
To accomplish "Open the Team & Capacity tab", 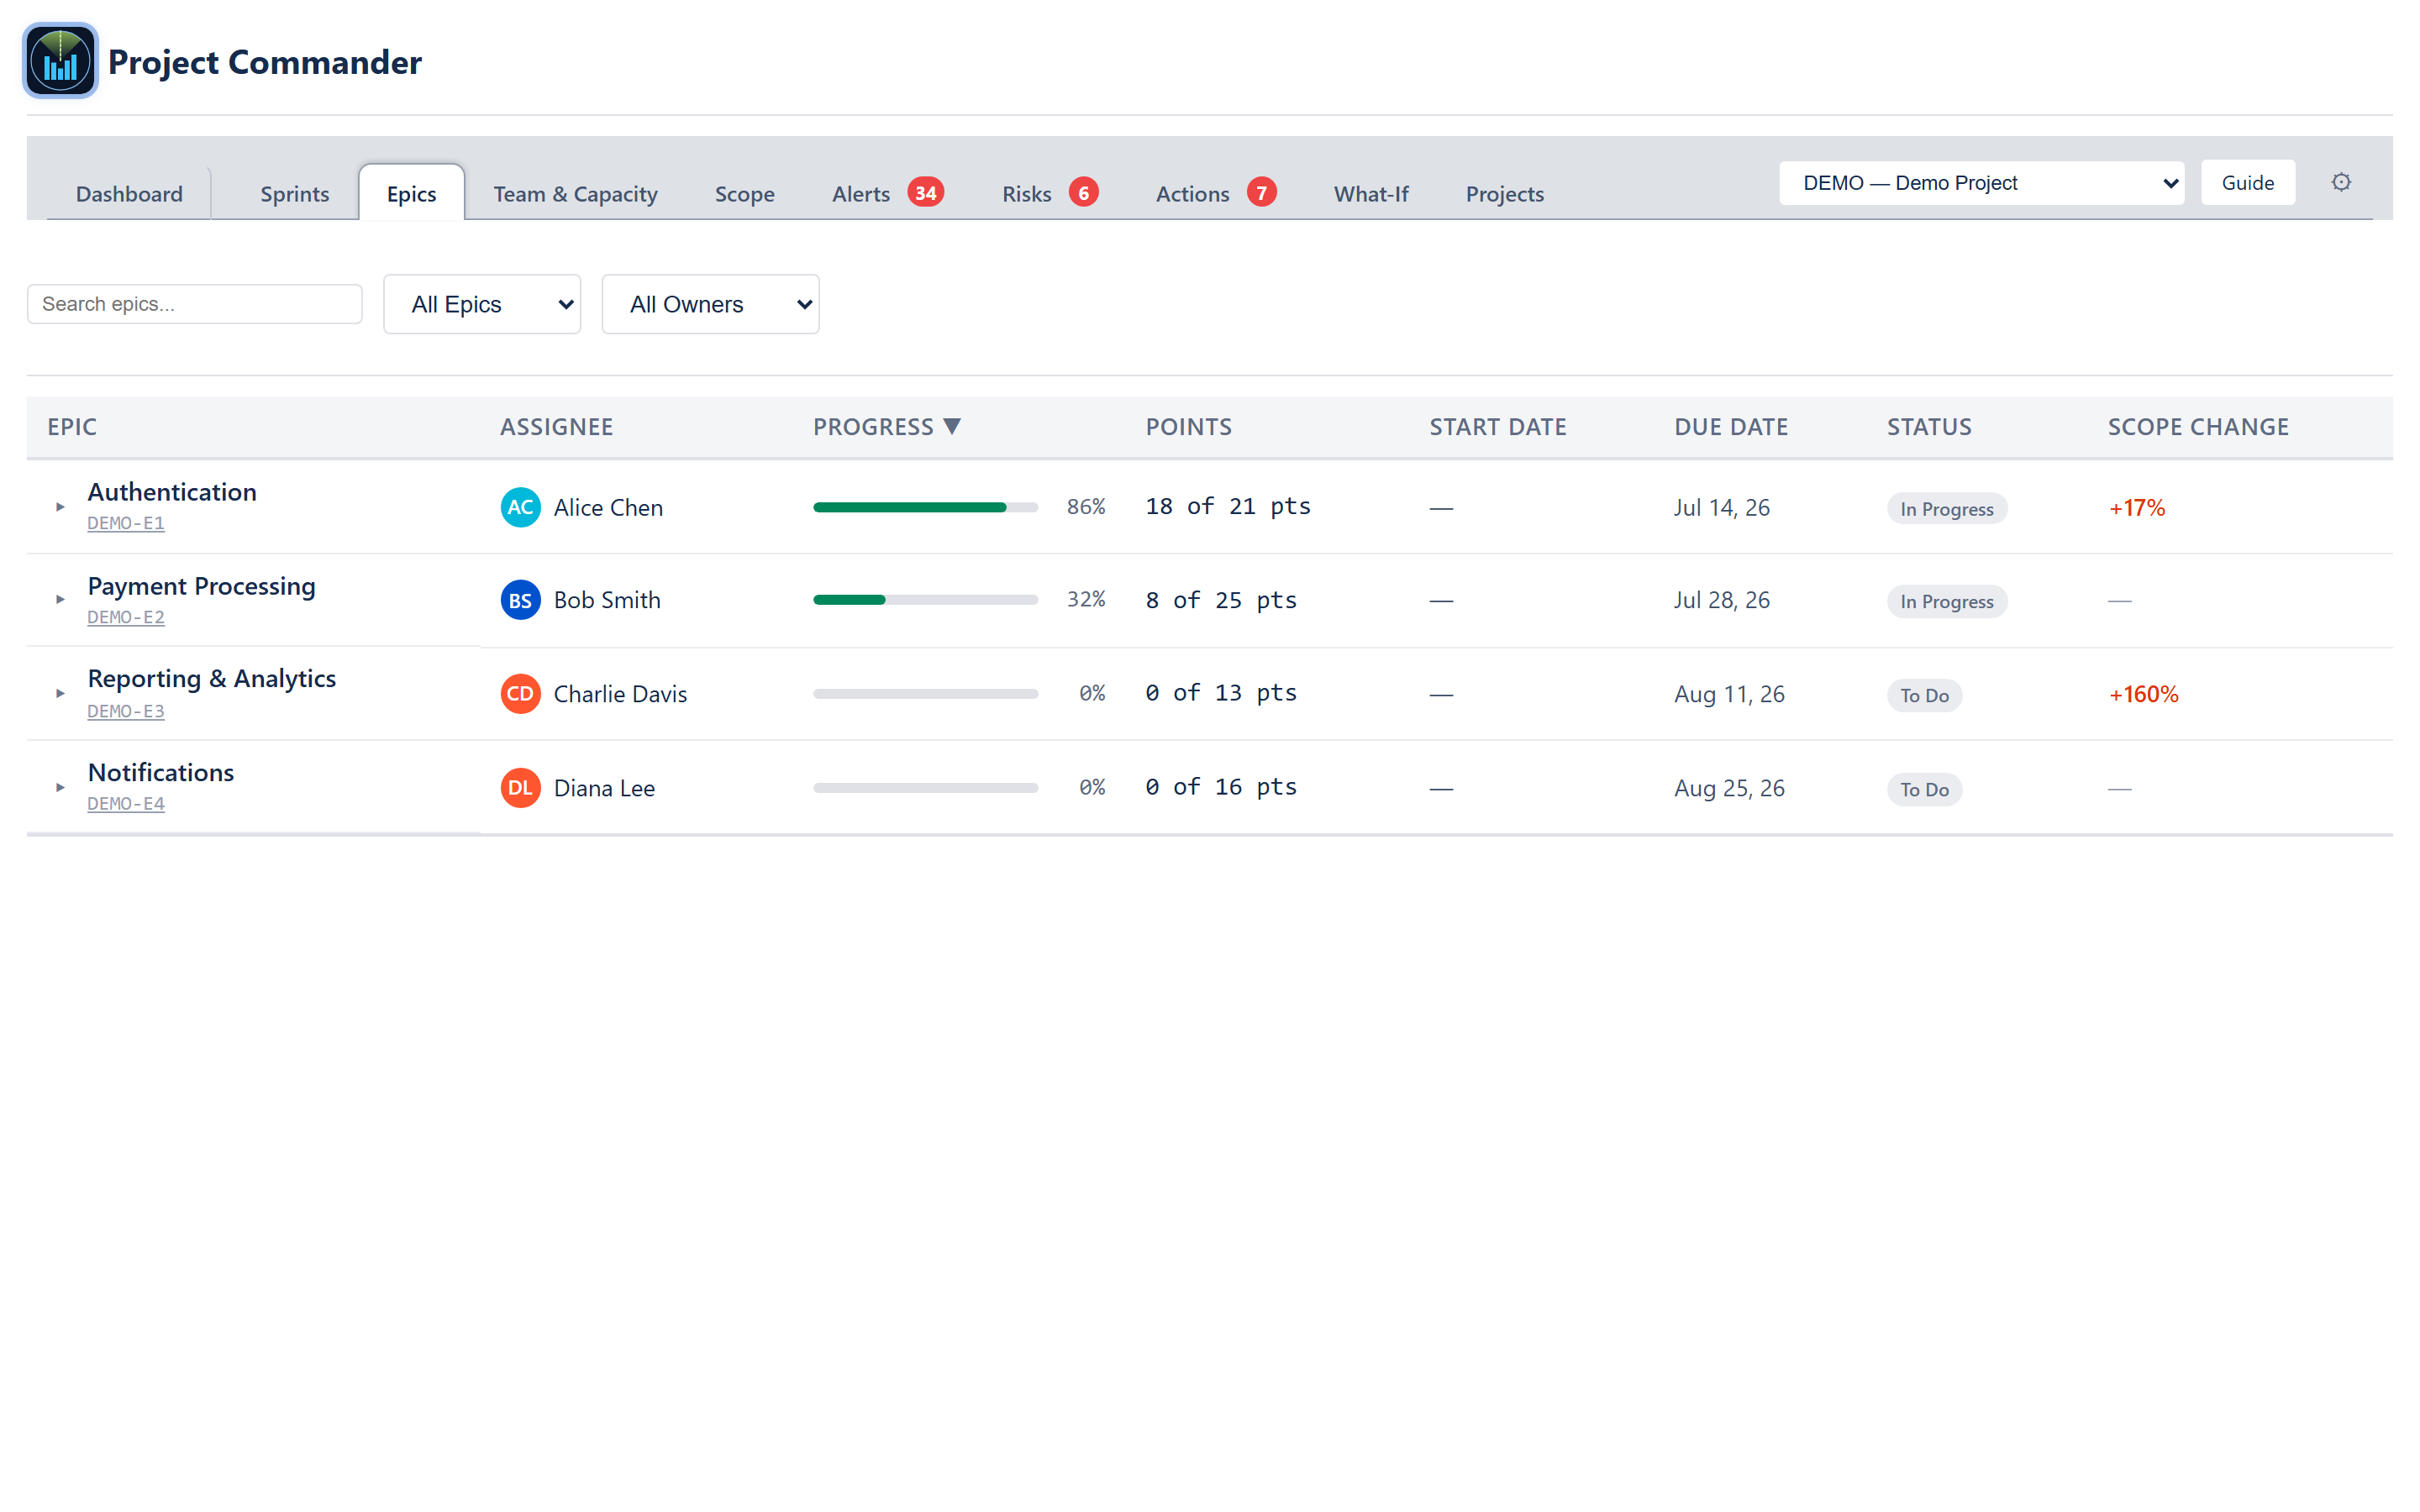I will tap(575, 194).
